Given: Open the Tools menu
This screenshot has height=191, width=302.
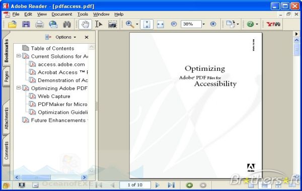Looking at the screenshot, I should coord(83,14).
